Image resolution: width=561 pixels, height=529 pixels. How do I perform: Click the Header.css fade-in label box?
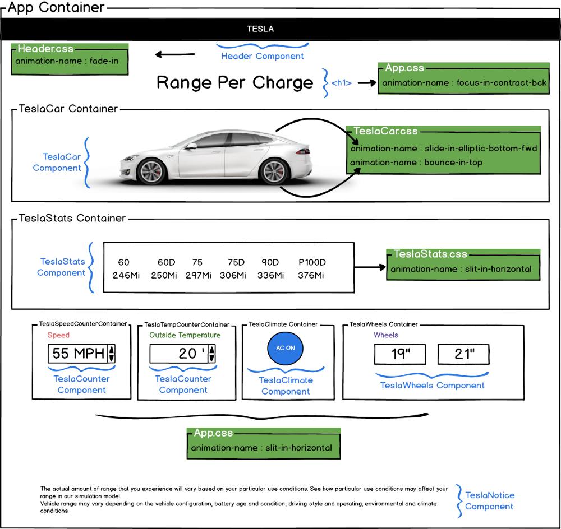tap(70, 60)
